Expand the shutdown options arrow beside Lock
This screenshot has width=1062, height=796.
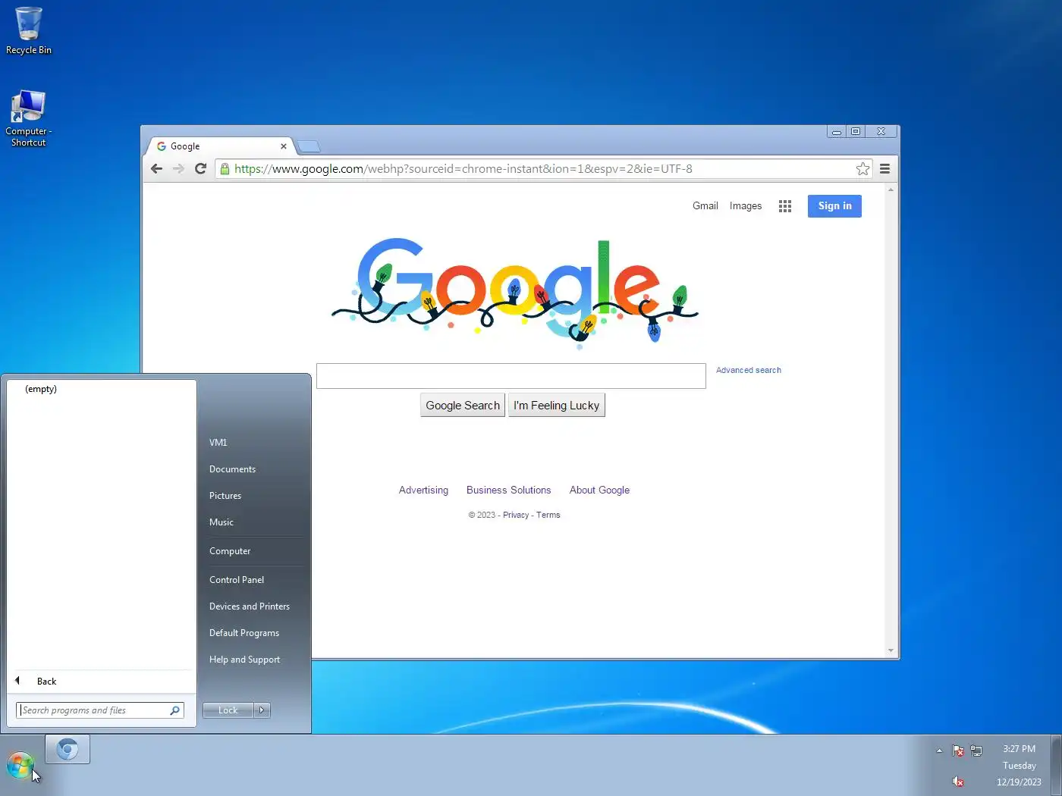(262, 710)
